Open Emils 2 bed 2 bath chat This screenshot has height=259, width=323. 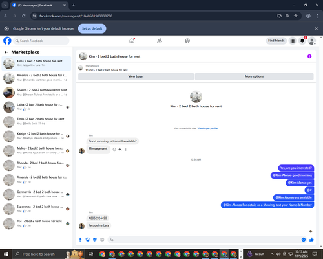36,122
